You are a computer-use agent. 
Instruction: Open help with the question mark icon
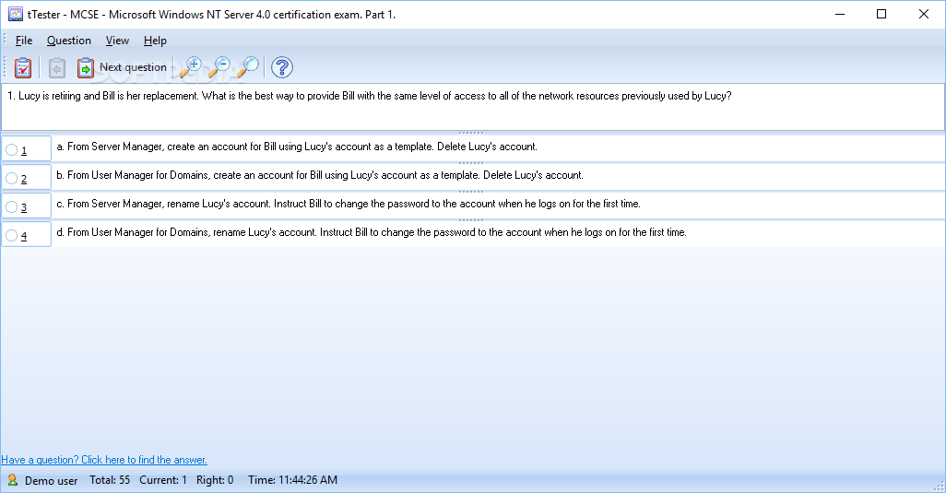(x=282, y=67)
